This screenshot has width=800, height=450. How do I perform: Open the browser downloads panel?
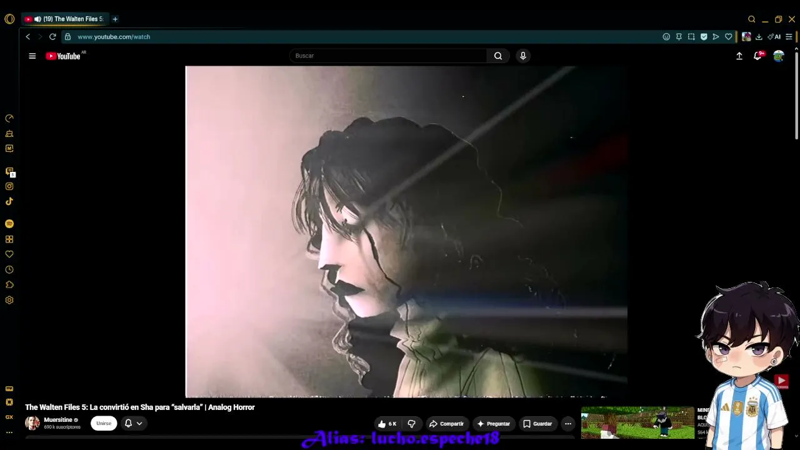coord(759,37)
